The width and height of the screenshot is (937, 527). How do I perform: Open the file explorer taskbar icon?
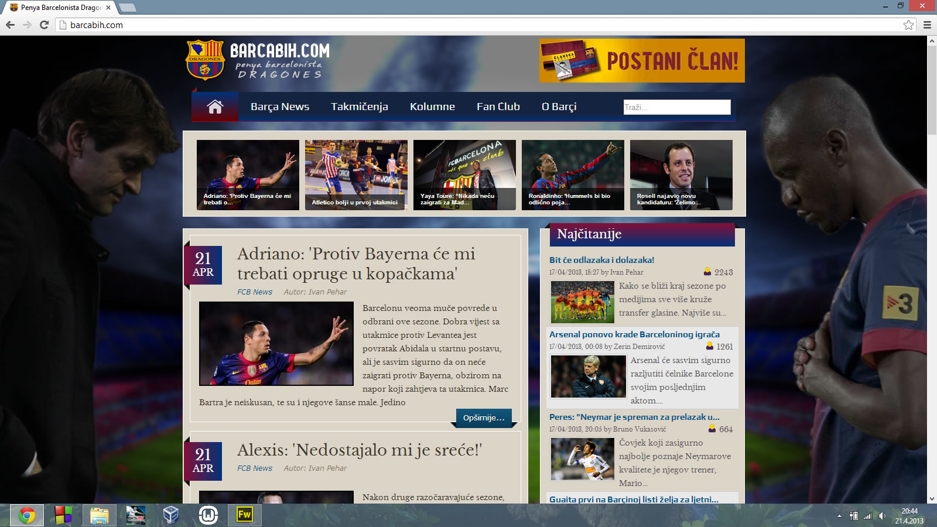pos(100,515)
